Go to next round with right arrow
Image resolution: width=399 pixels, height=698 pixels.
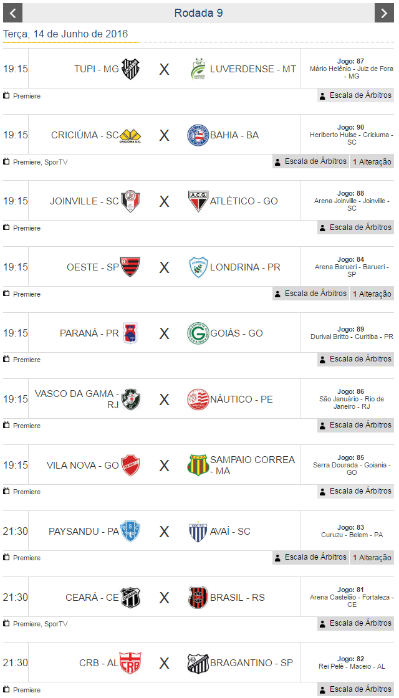coord(384,12)
